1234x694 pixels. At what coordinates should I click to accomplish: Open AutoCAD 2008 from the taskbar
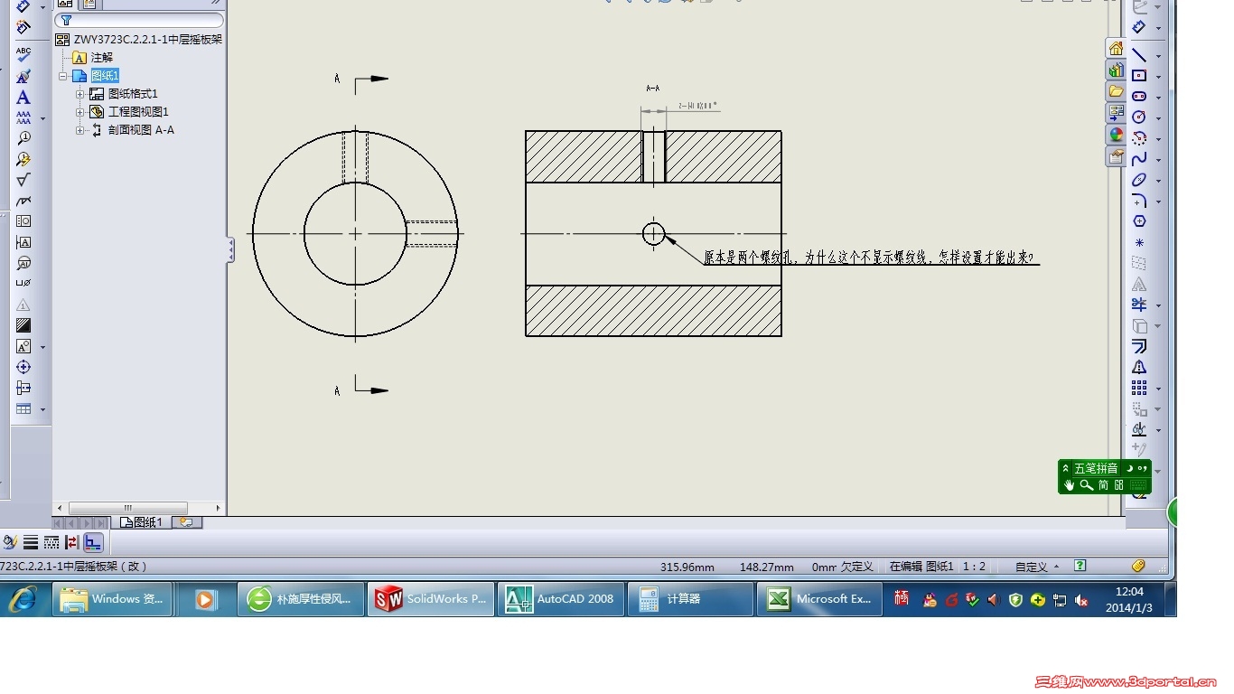560,599
